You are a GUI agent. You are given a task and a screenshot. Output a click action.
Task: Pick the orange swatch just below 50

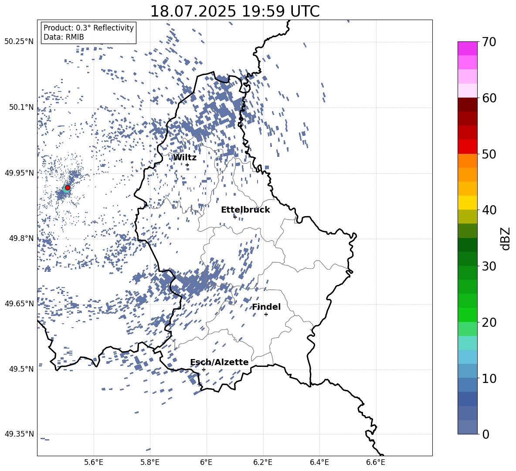click(x=467, y=161)
